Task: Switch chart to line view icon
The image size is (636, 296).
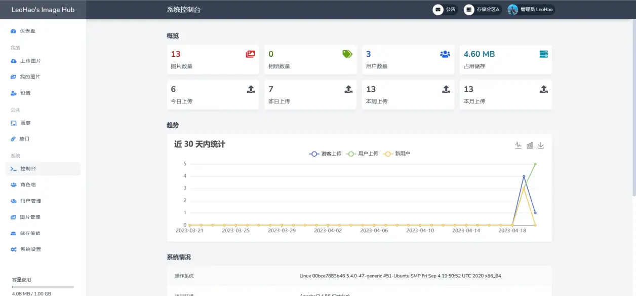Action: [x=518, y=145]
